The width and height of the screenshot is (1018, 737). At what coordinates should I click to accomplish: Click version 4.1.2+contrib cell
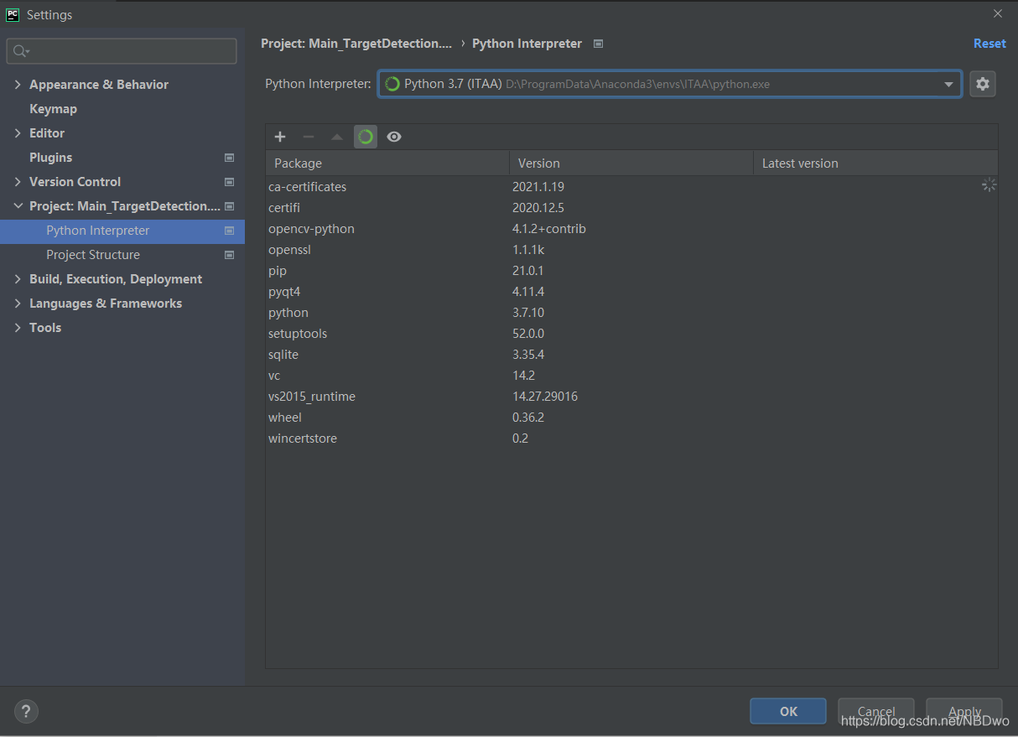coord(549,229)
